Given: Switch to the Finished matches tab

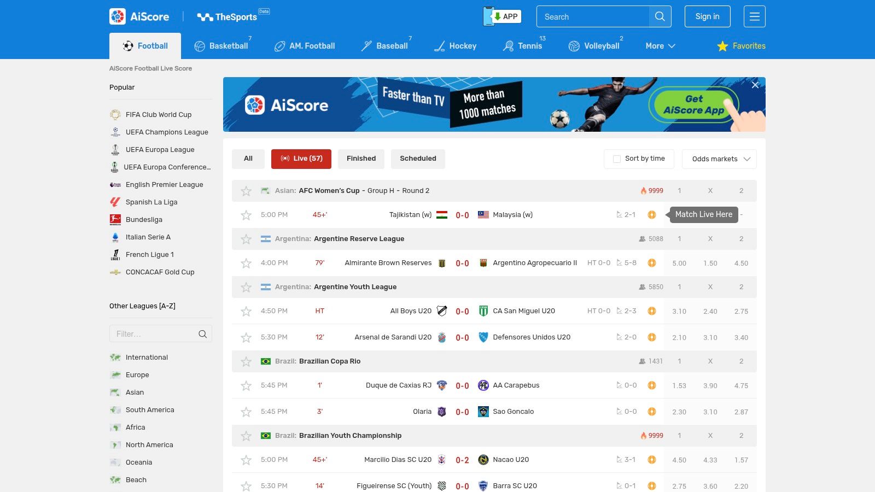Looking at the screenshot, I should coord(361,159).
